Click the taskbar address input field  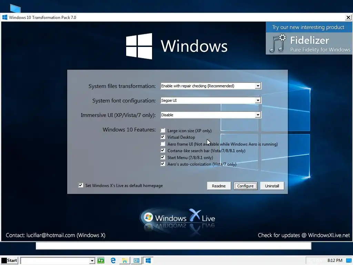pyautogui.click(x=55, y=261)
